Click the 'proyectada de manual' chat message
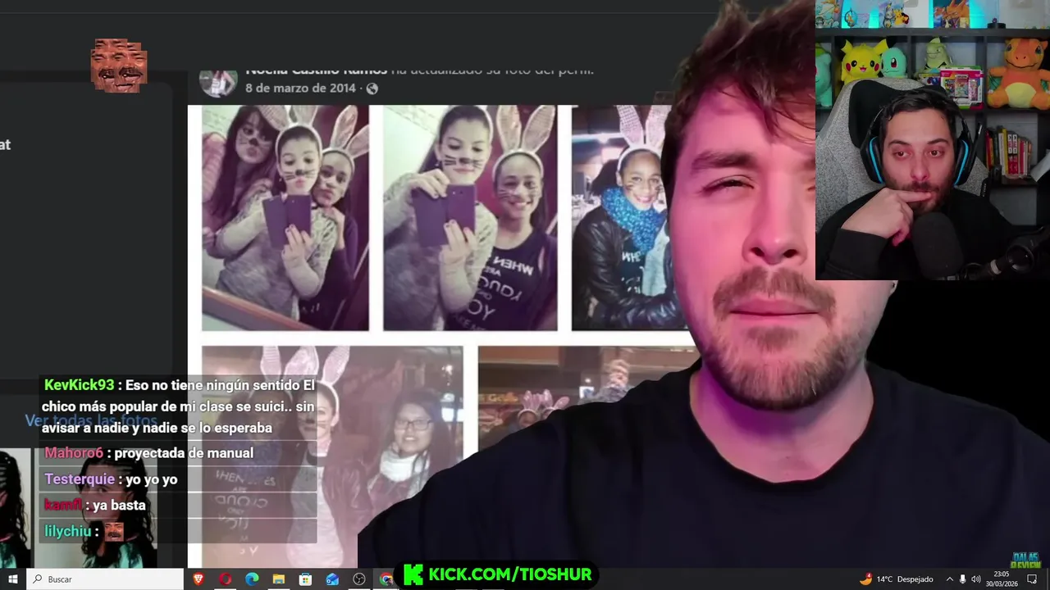The width and height of the screenshot is (1050, 590). click(184, 453)
